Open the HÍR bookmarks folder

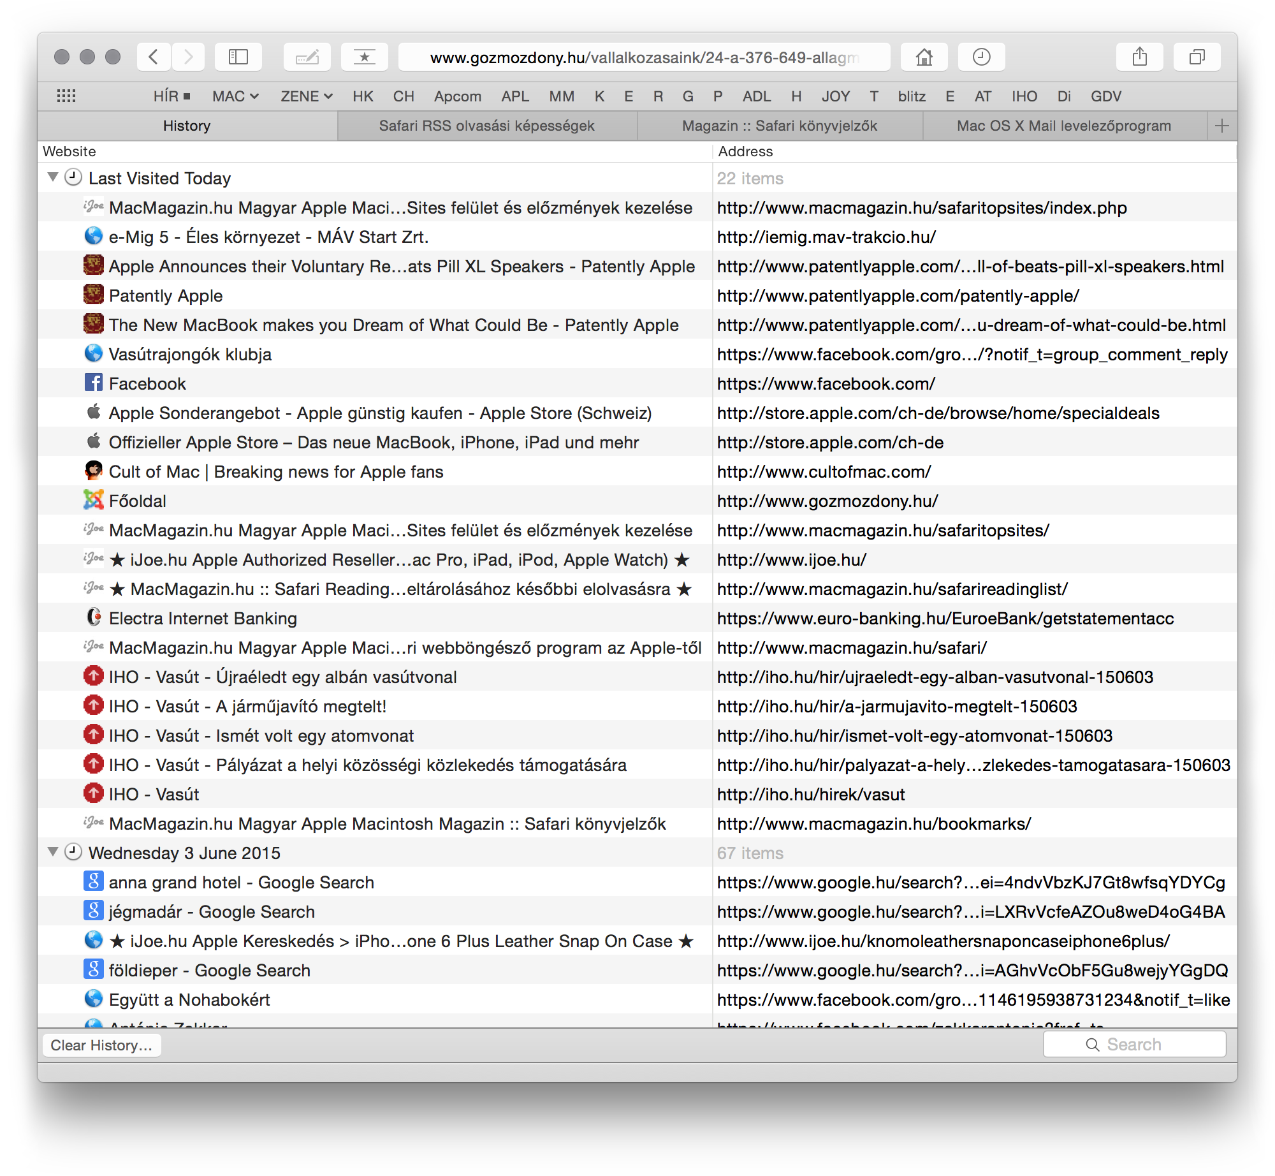coord(171,96)
